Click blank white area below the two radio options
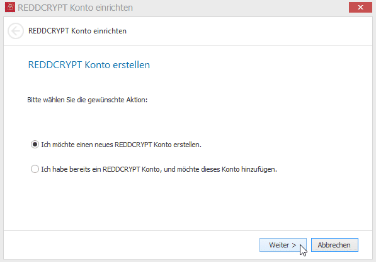The width and height of the screenshot is (376, 262). click(x=187, y=202)
